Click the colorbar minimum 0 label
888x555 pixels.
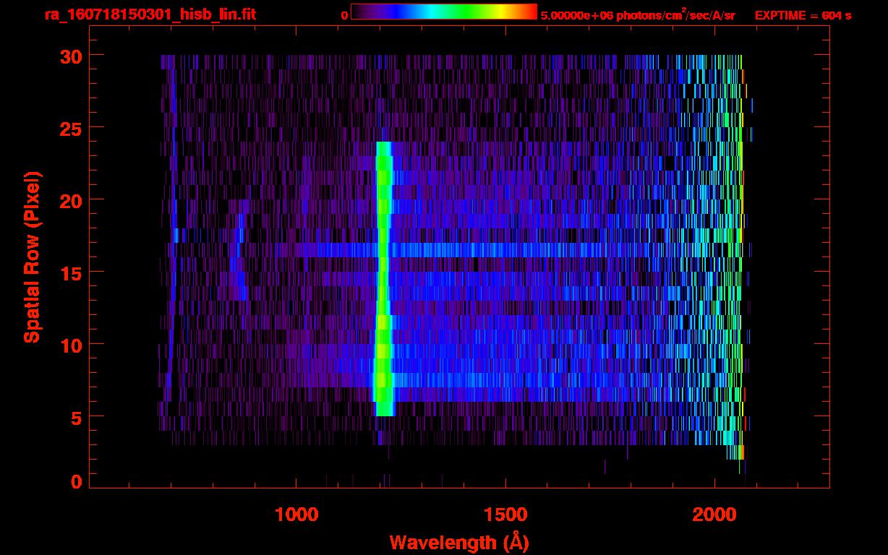point(344,15)
